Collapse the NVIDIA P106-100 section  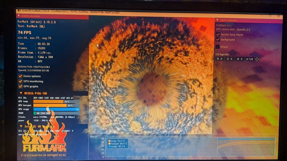pos(21,93)
